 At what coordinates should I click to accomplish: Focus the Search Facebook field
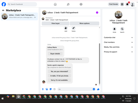tap(22, 4)
